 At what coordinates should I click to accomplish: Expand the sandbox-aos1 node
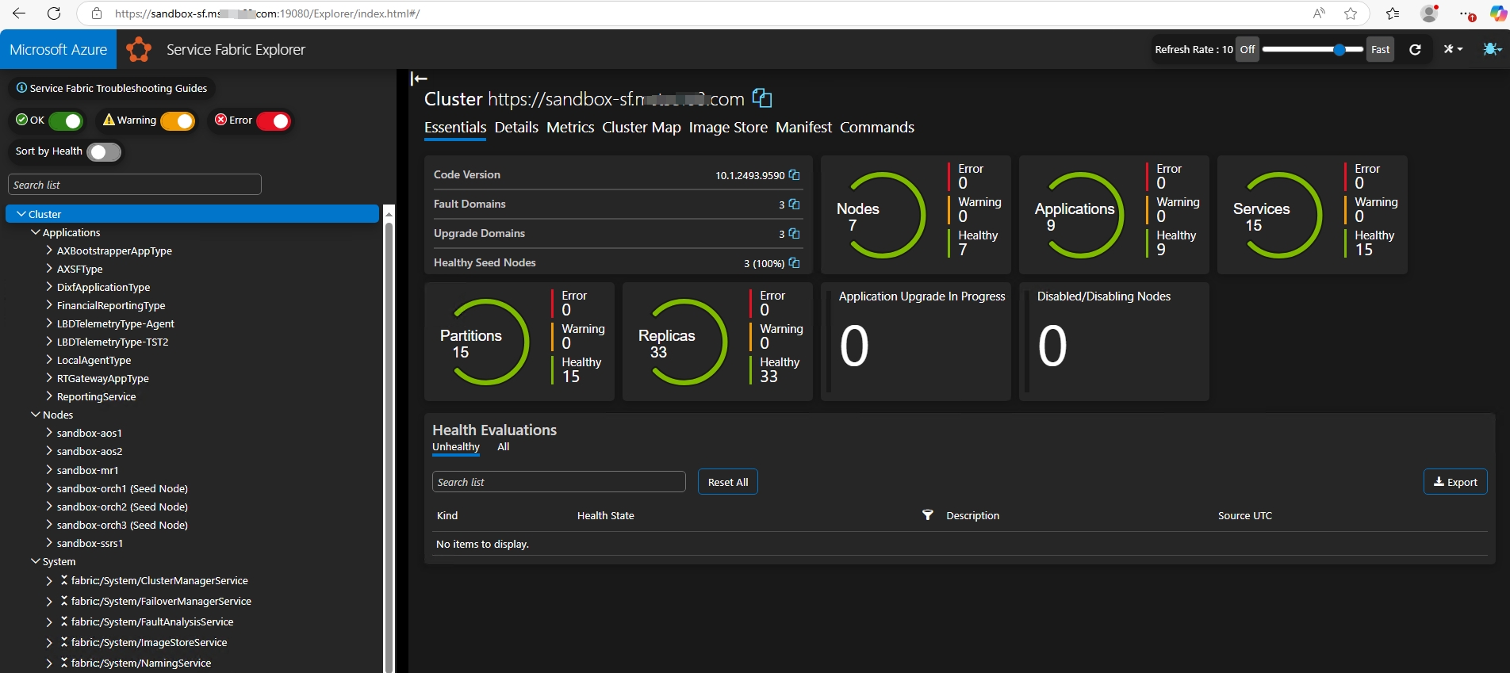(x=50, y=433)
